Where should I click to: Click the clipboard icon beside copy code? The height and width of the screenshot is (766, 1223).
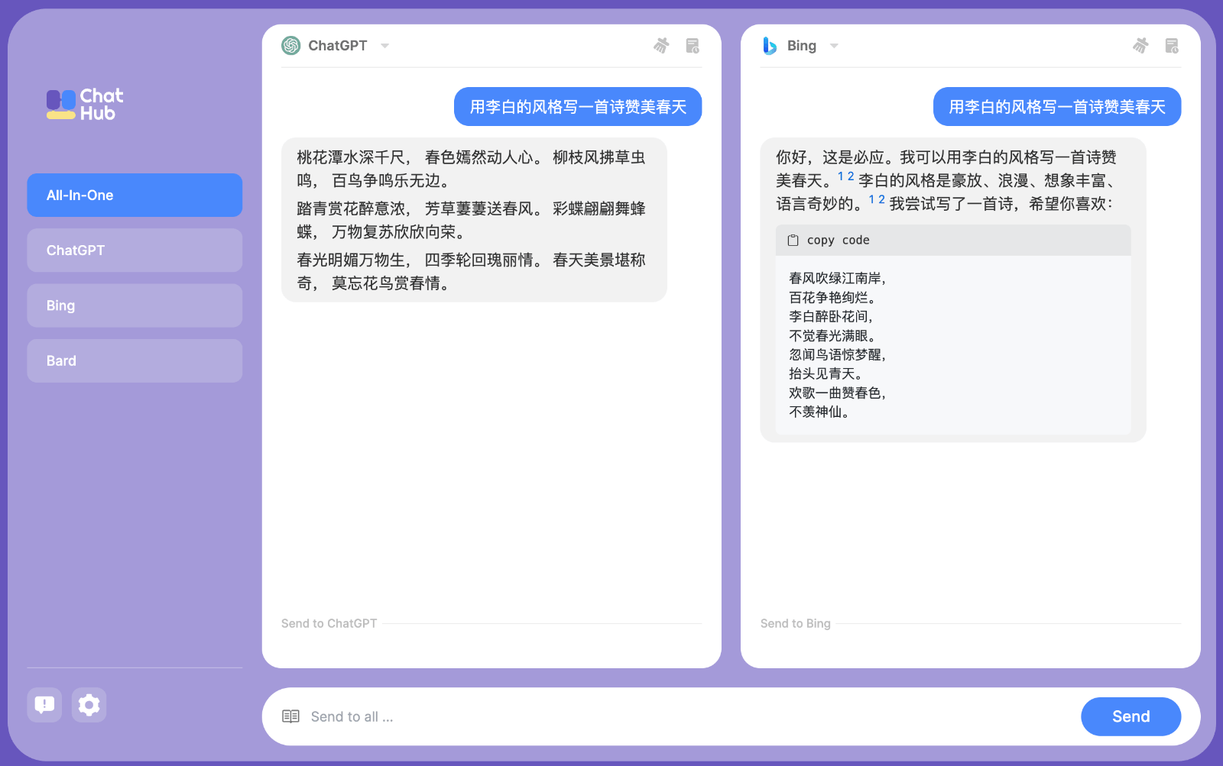coord(793,241)
